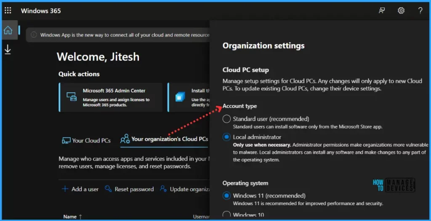Click Reset password
The image size is (431, 221).
pos(129,189)
